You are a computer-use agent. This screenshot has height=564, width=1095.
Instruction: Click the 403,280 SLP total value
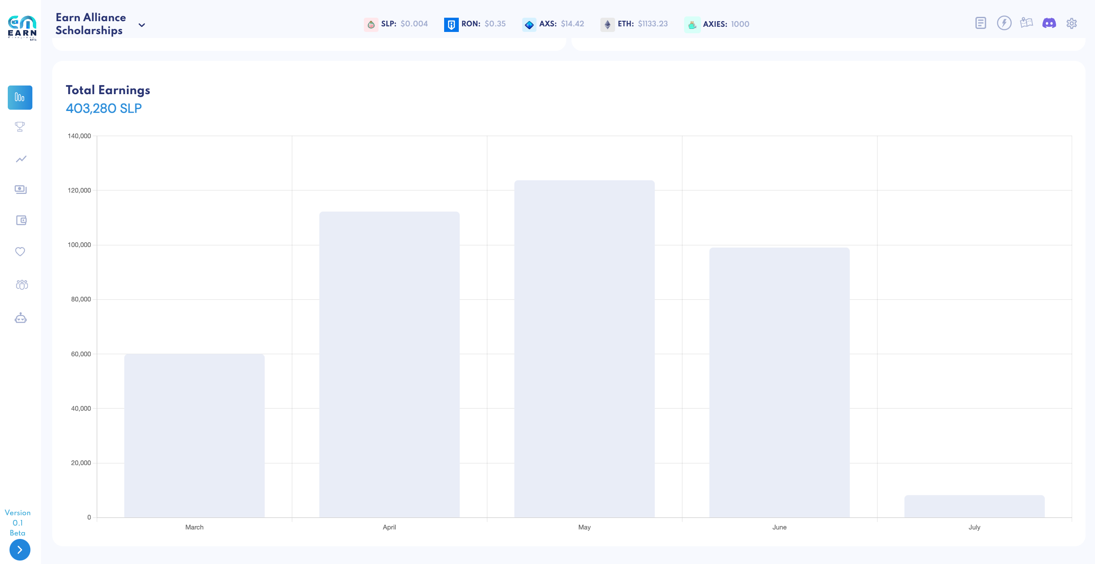tap(104, 108)
